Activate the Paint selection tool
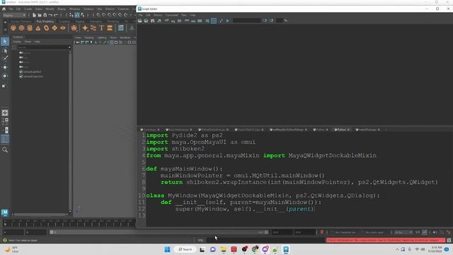 pos(5,59)
